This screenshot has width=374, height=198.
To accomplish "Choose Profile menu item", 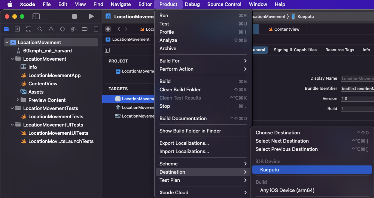I will point(203,32).
